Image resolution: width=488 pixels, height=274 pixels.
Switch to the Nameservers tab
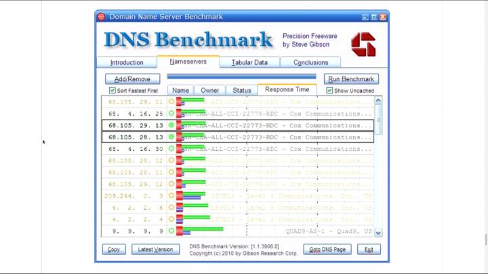click(x=188, y=62)
